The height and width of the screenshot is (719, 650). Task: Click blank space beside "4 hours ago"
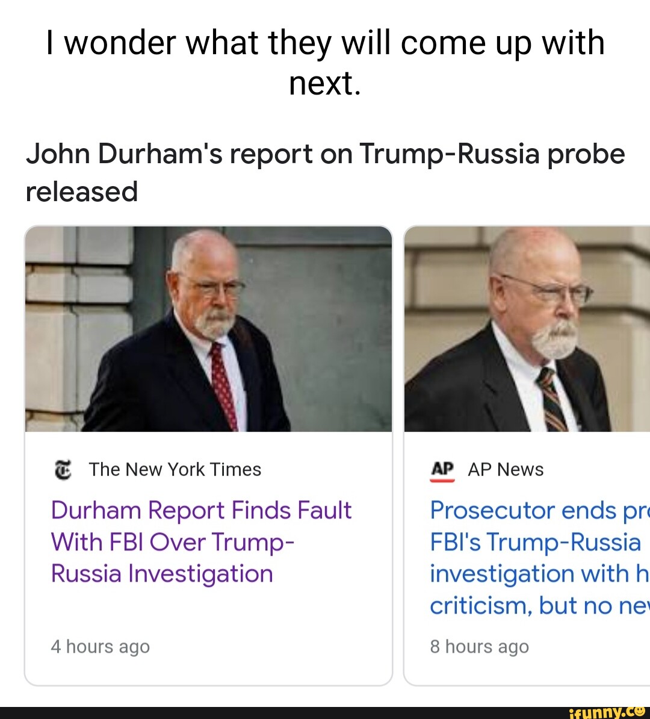click(x=271, y=647)
